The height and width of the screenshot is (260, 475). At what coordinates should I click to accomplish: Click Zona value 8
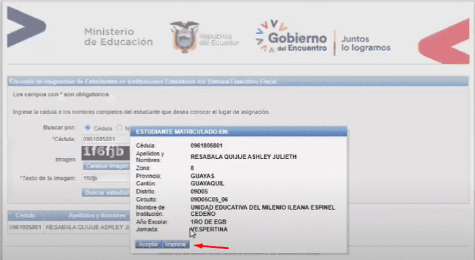click(192, 168)
